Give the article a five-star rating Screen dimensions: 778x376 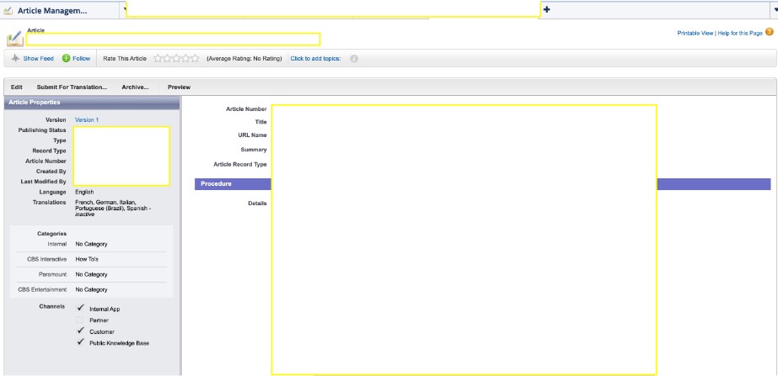(196, 59)
